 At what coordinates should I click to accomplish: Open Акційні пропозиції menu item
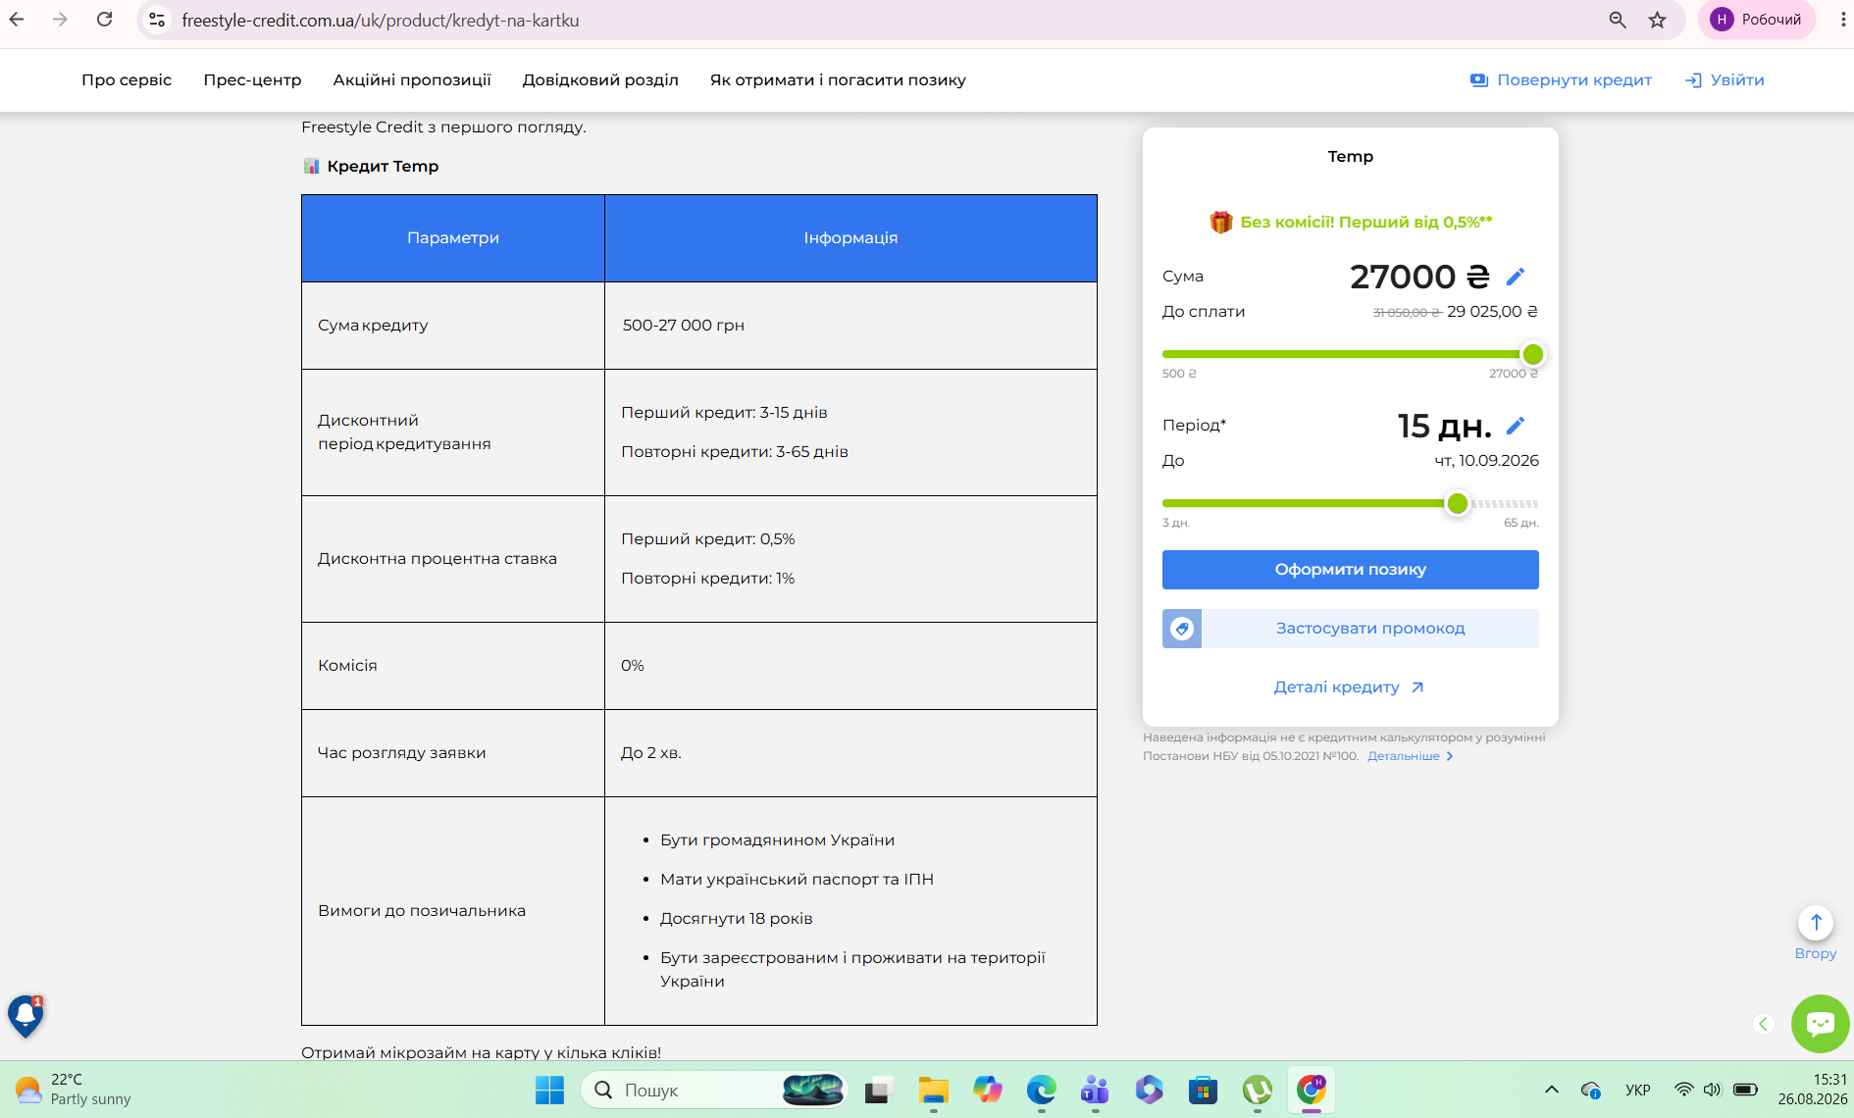(x=412, y=80)
